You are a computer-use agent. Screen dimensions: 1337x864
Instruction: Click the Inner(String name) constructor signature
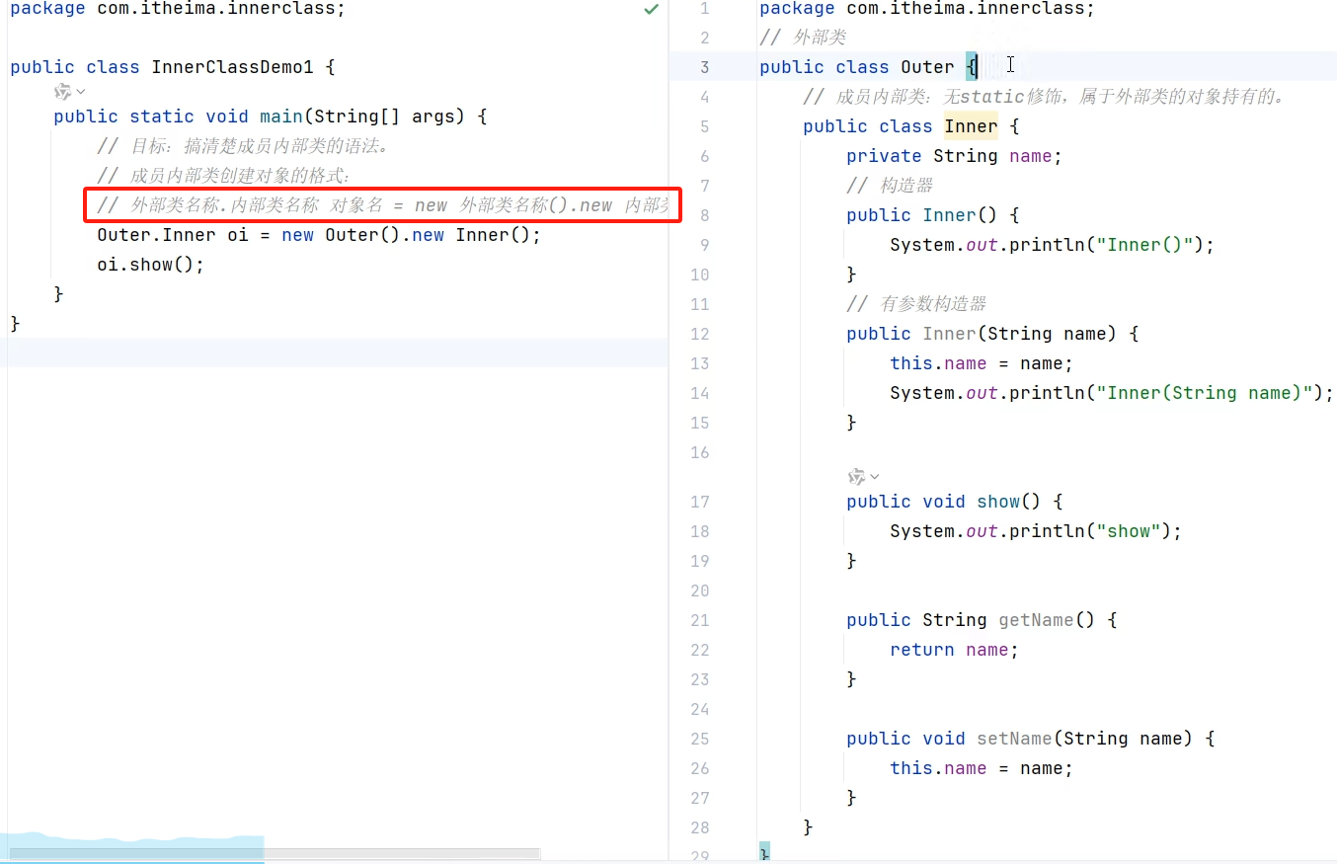pos(992,334)
